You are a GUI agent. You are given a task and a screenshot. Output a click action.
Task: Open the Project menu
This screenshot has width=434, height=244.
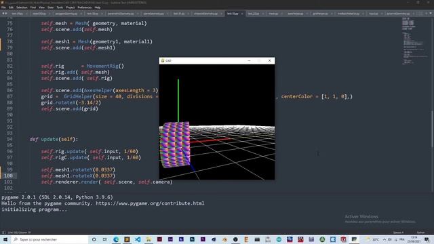(71, 7)
